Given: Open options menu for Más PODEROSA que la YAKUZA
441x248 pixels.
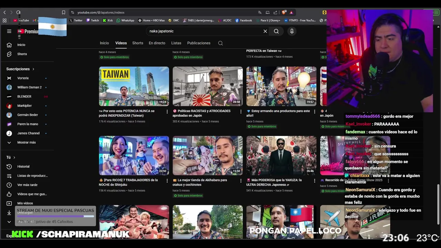Looking at the screenshot, I should click(x=315, y=180).
